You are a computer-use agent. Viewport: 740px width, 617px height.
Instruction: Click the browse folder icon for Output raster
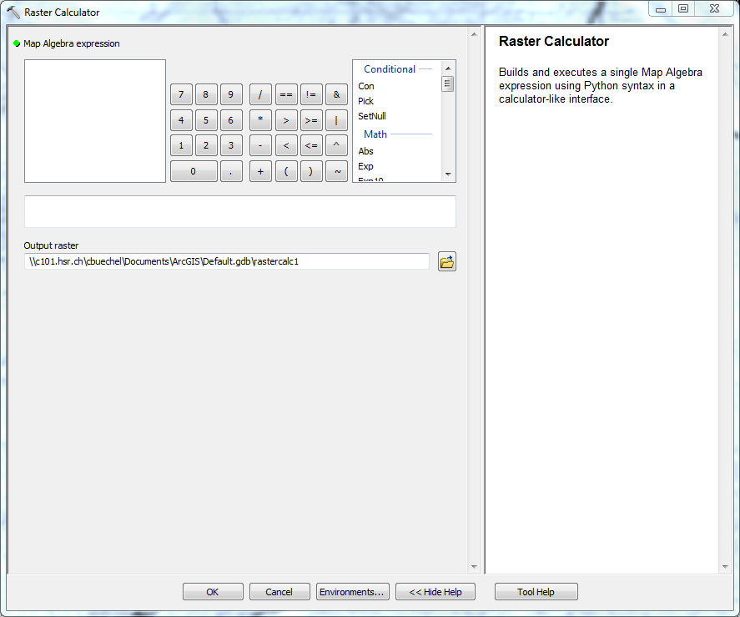(x=447, y=262)
